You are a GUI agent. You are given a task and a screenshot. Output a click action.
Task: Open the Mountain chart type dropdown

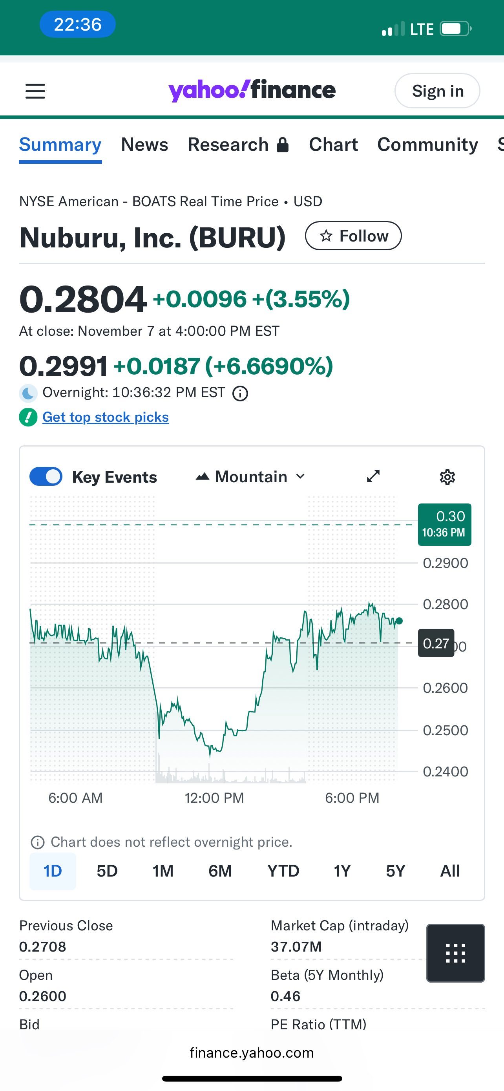pos(250,476)
